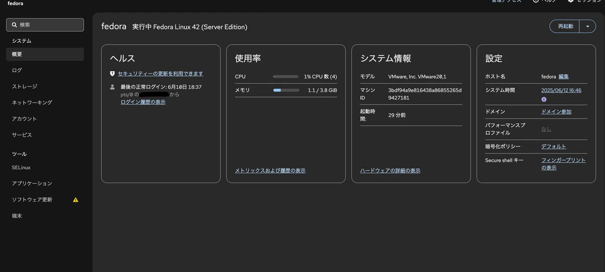Click the search magnifier icon in sidebar
The image size is (605, 272).
pyautogui.click(x=15, y=25)
